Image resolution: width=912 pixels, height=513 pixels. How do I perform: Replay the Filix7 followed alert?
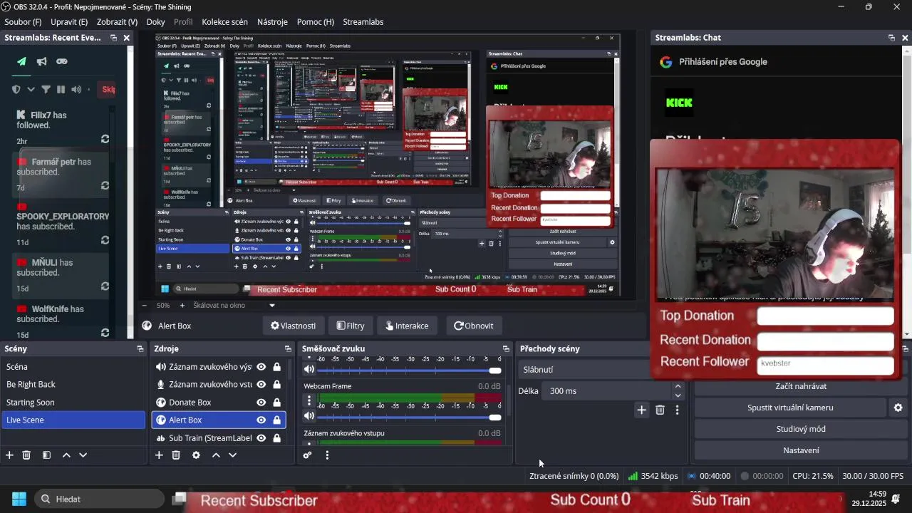tap(105, 139)
